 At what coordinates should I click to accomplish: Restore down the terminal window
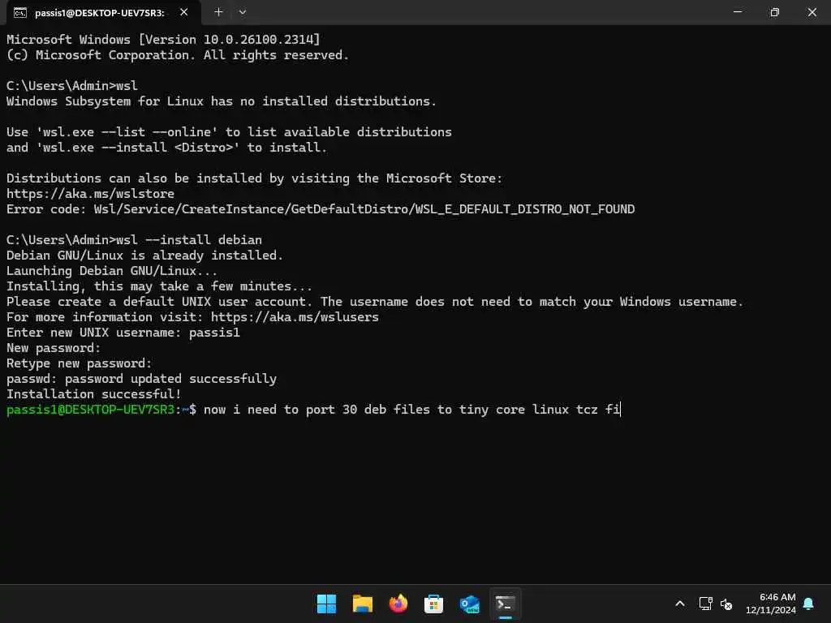click(774, 12)
